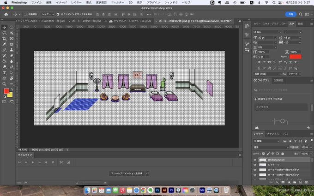314x196 pixels.
Task: Select the Horizontal Type tool
Action: (4, 72)
